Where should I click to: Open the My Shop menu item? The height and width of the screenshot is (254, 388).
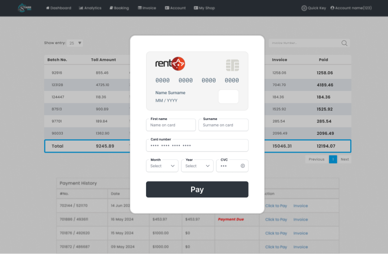coord(204,8)
